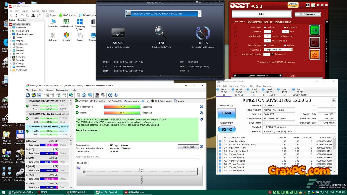Click the comment input field in Hard Disk Sentinel
The image size is (347, 195).
[137, 157]
